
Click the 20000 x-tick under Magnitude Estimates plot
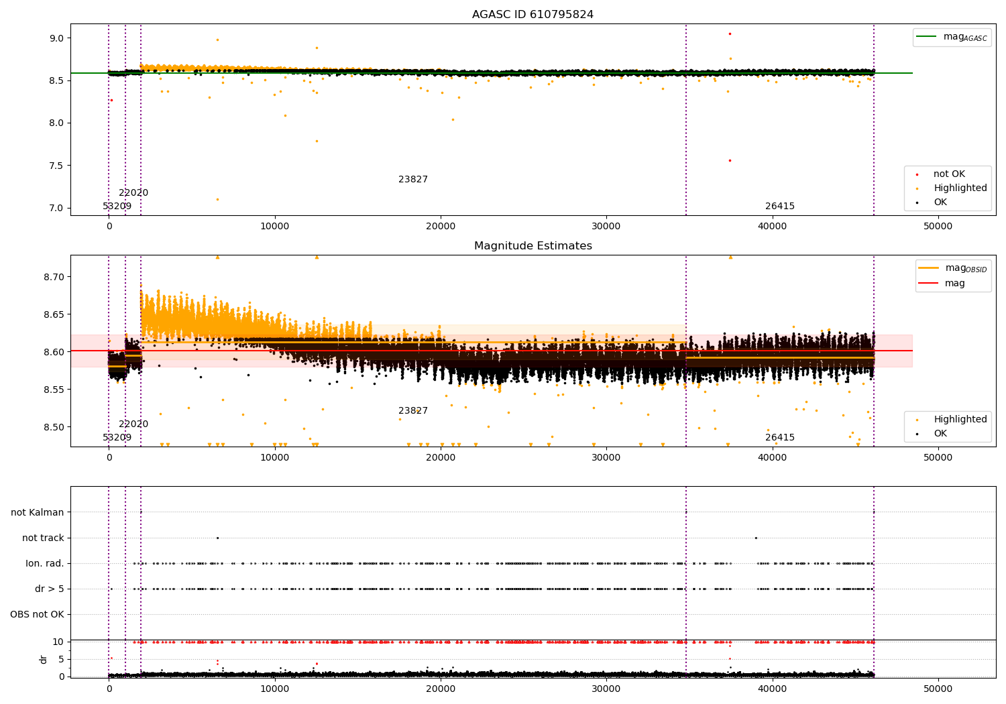(441, 458)
